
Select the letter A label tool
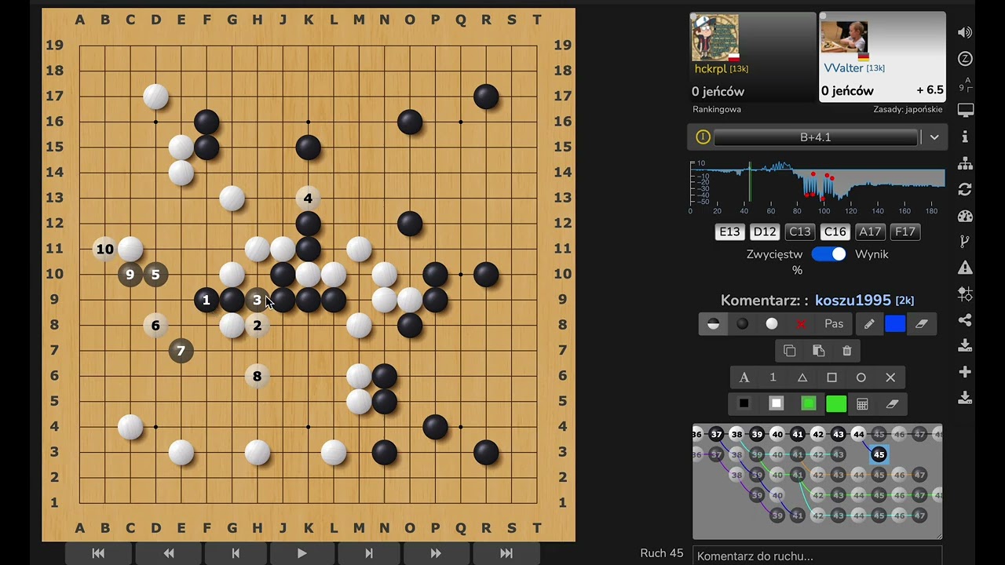pos(744,377)
